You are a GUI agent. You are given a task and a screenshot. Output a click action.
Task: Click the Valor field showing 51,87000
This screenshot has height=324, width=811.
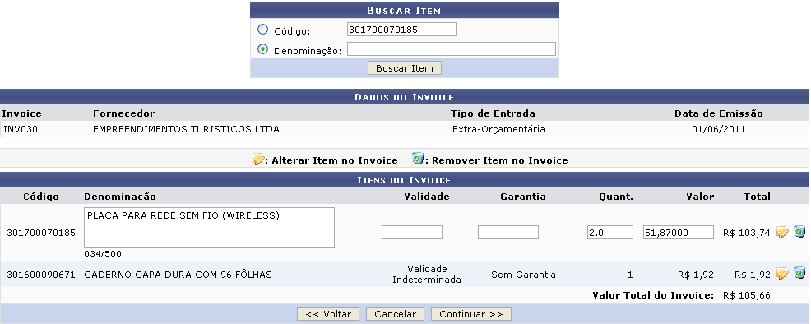click(x=678, y=233)
